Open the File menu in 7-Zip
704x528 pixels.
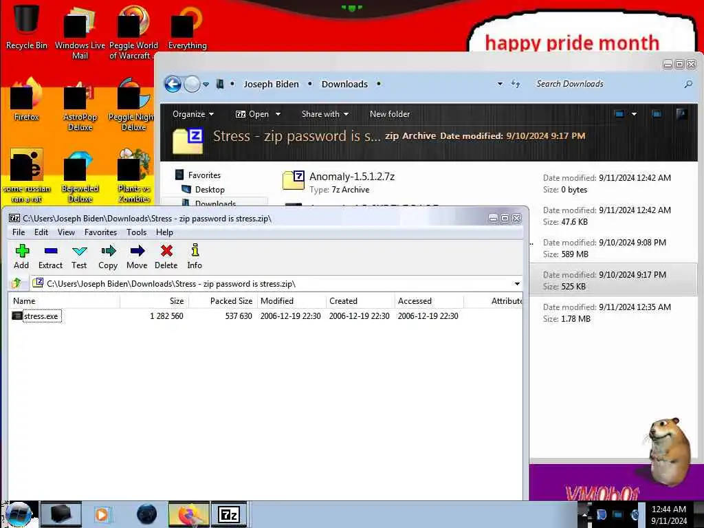click(19, 232)
